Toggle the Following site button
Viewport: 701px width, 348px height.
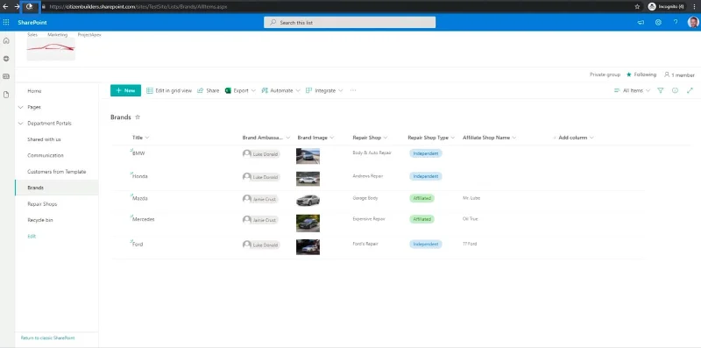pos(641,75)
